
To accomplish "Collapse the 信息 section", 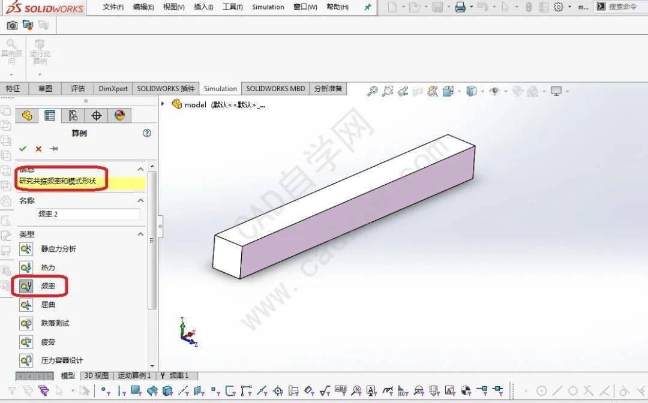I will 140,169.
